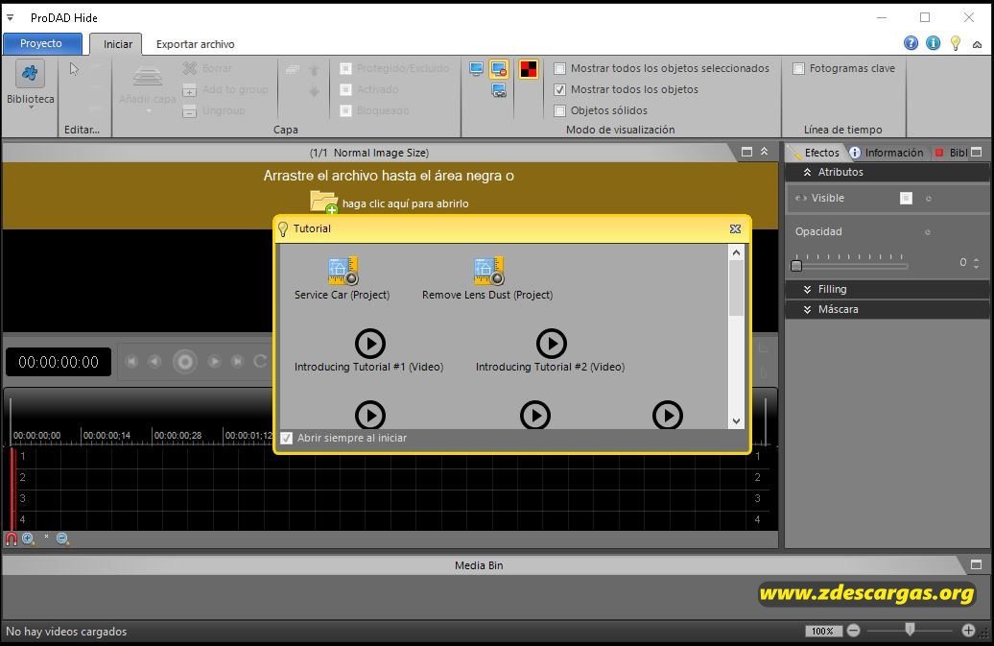Maximize the preview panel
994x646 pixels.
[746, 152]
